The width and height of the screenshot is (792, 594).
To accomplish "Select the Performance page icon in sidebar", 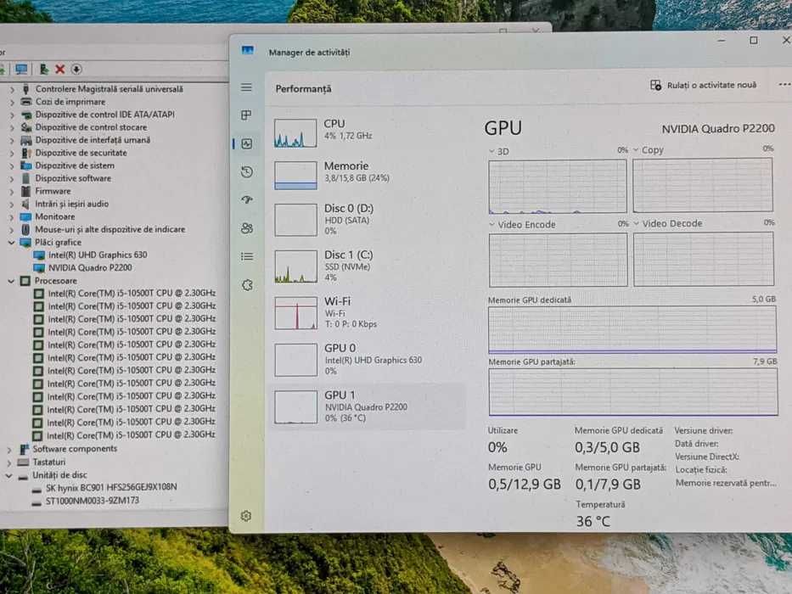I will click(x=246, y=144).
